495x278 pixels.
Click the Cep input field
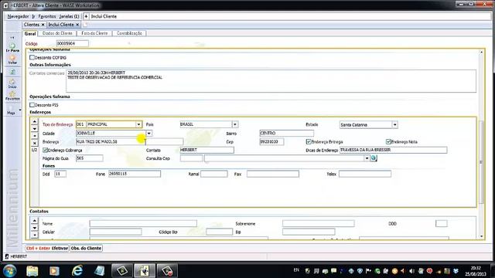pyautogui.click(x=271, y=141)
